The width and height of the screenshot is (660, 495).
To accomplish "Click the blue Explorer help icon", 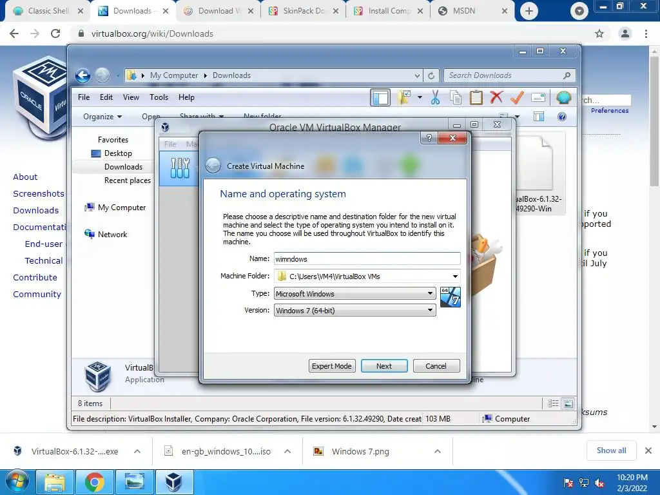I will 562,117.
